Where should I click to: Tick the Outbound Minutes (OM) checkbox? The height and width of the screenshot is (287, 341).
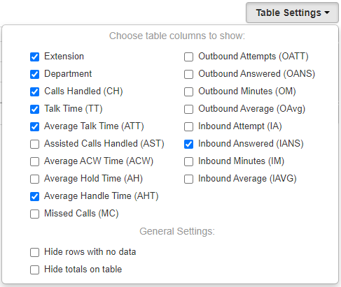[x=188, y=91]
